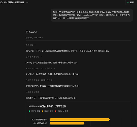Toggle the 可安全清理 legend label
Image resolution: width=137 pixels, height=127 pixels.
(x=36, y=111)
